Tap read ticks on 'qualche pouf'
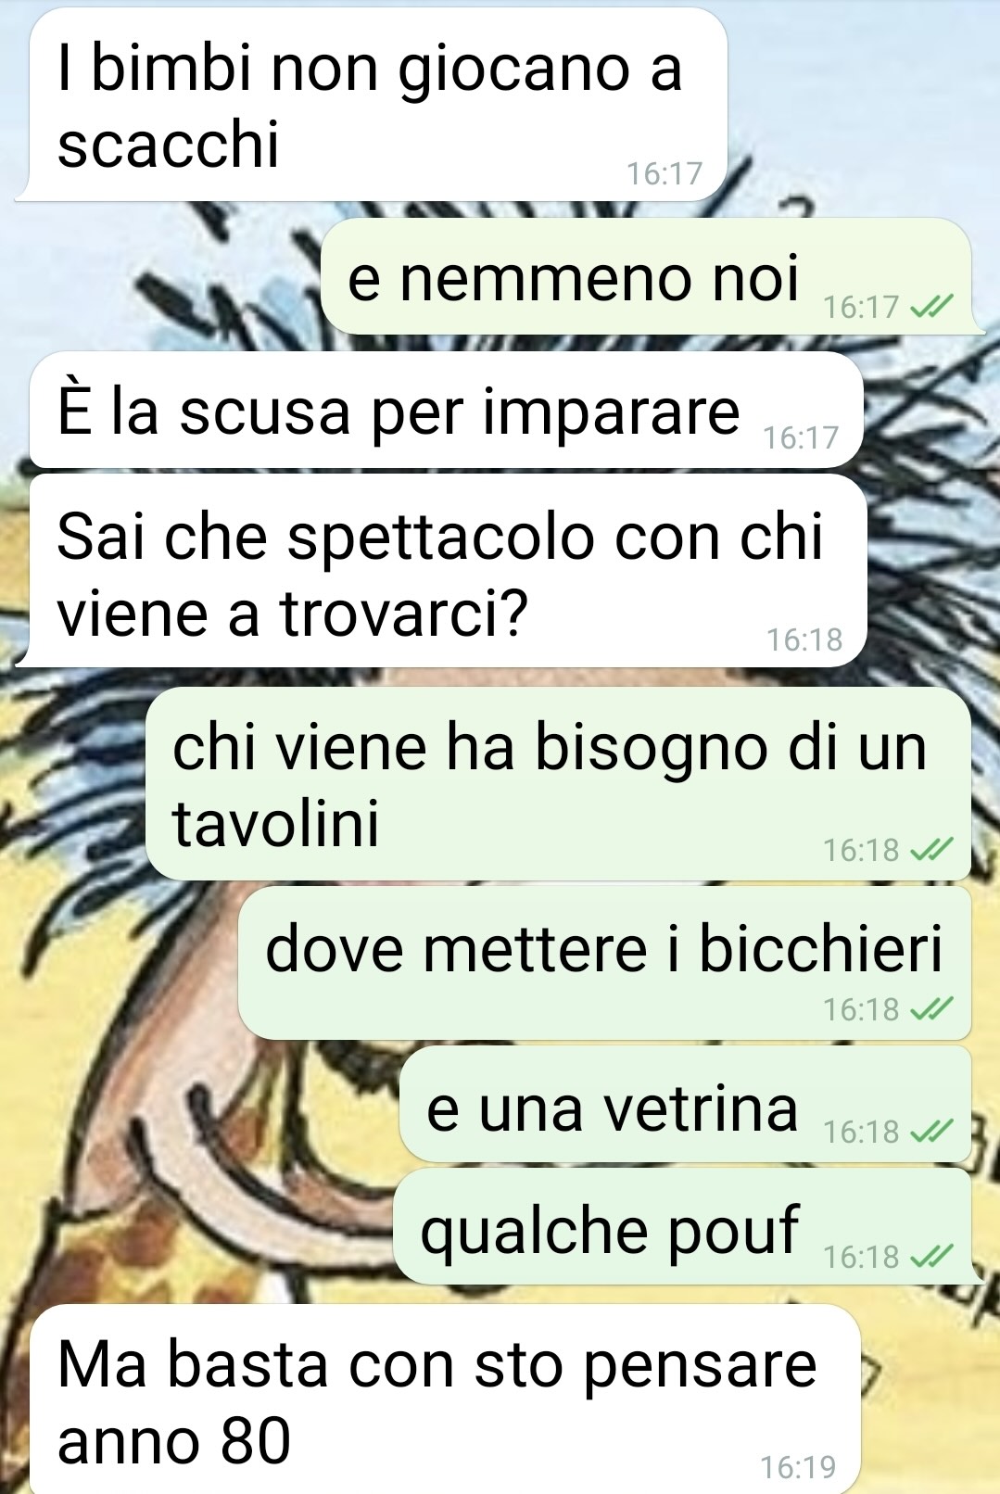Viewport: 1000px width, 1494px height. (931, 1256)
